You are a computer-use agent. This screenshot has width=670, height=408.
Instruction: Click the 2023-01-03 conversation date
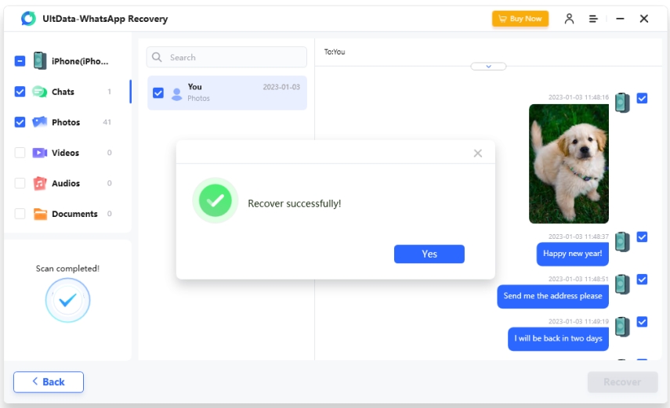pos(281,87)
